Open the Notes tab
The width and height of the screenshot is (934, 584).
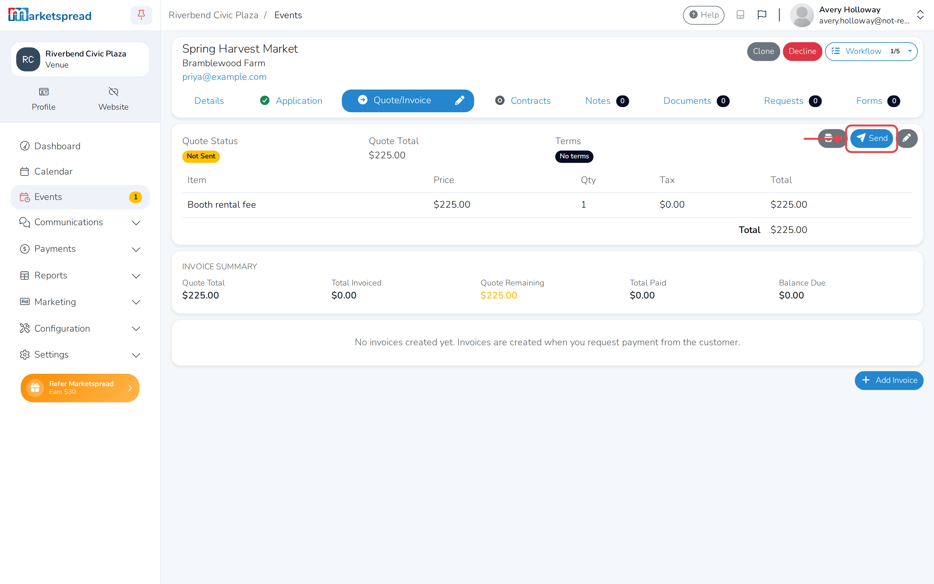click(x=607, y=101)
